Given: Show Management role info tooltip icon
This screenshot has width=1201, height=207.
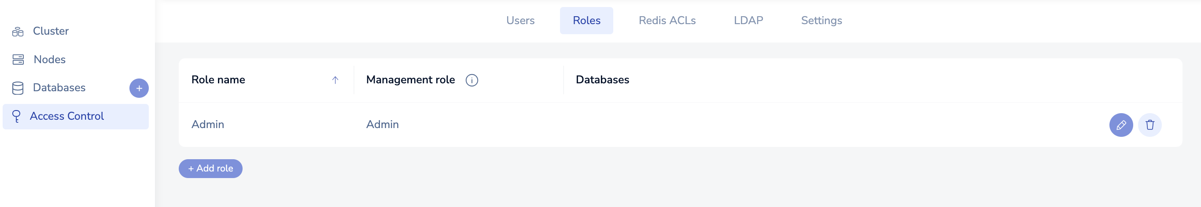Looking at the screenshot, I should pyautogui.click(x=472, y=80).
